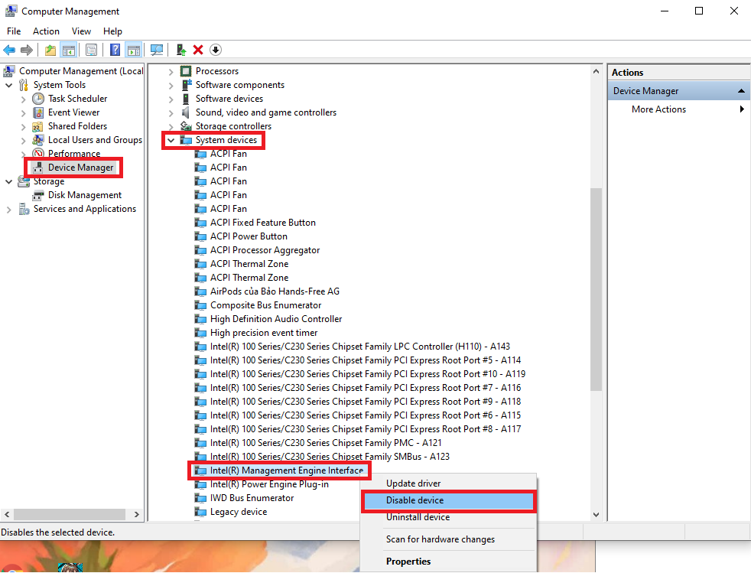The height and width of the screenshot is (573, 751).
Task: Expand the Event Viewer node
Action: [x=24, y=113]
